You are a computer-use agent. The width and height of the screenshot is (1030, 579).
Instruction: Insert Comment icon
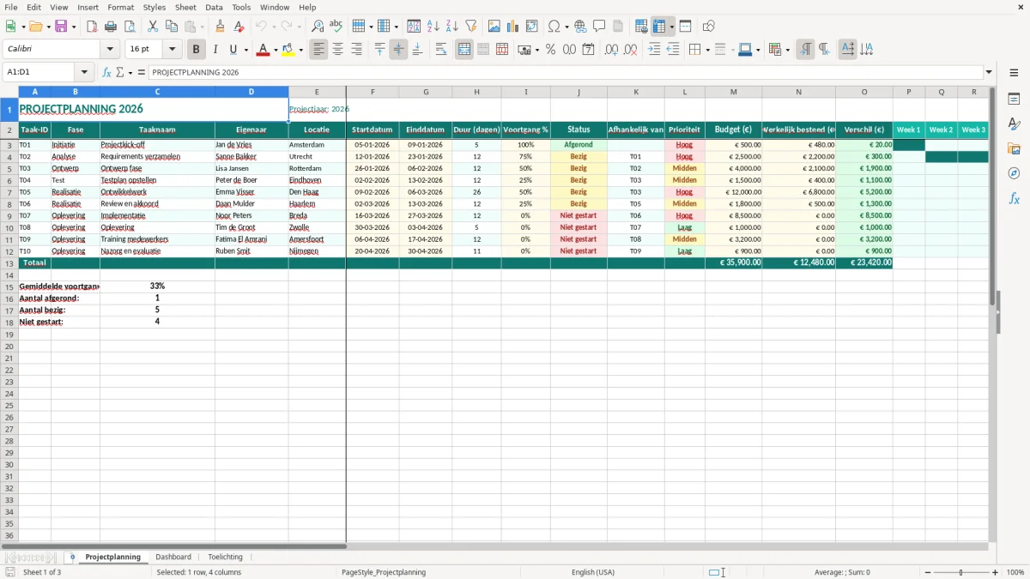599,27
